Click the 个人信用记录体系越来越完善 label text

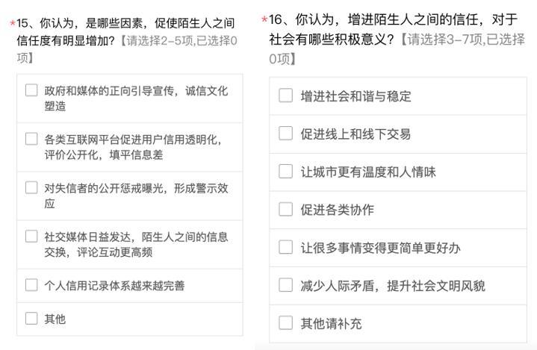click(114, 285)
